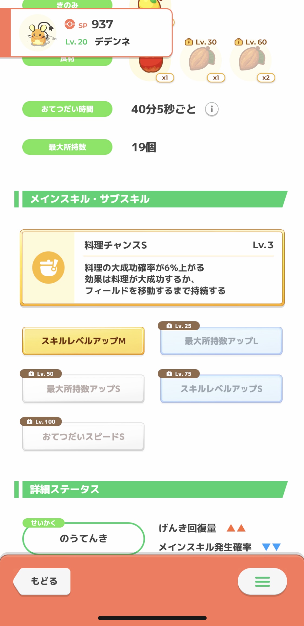
Task: Tap the デデンネ portrait thumbnail
Action: point(38,33)
